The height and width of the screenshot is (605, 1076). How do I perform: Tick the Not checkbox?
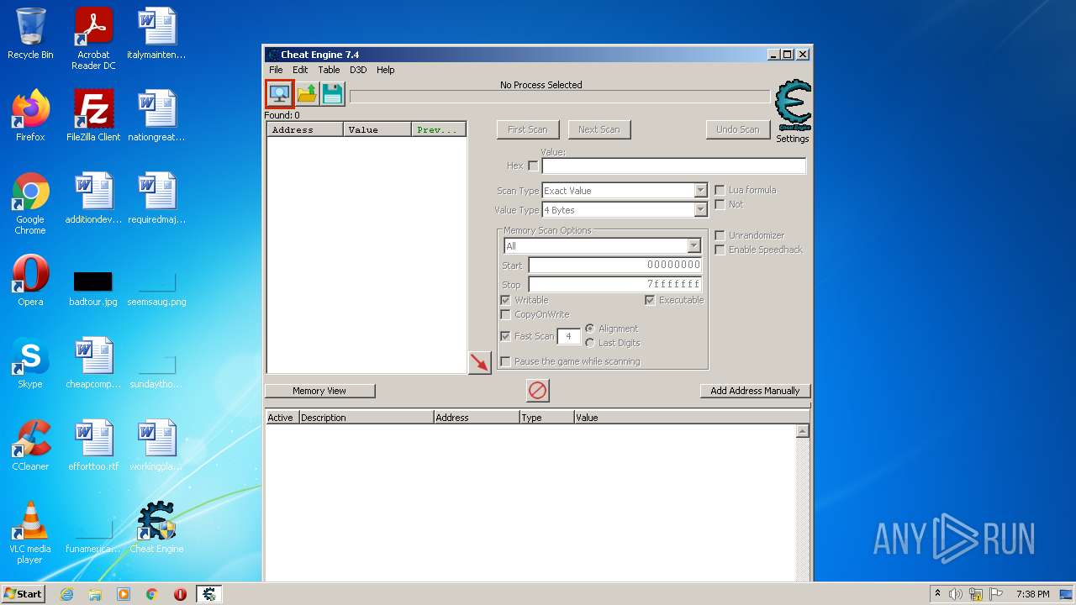(720, 204)
